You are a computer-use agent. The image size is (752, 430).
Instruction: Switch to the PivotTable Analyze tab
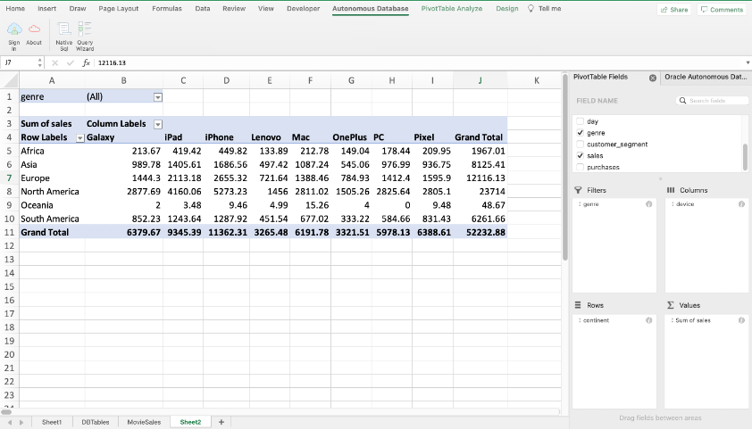click(x=452, y=9)
